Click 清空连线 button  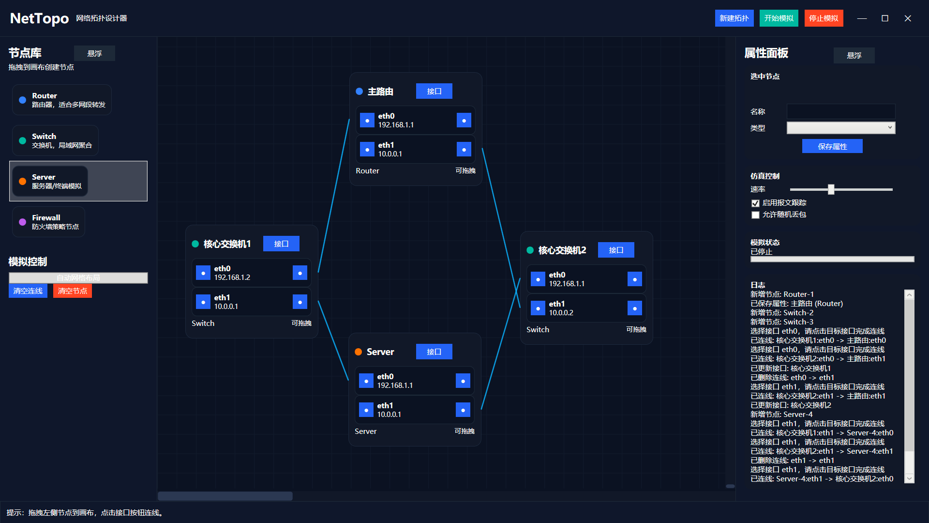tap(28, 291)
